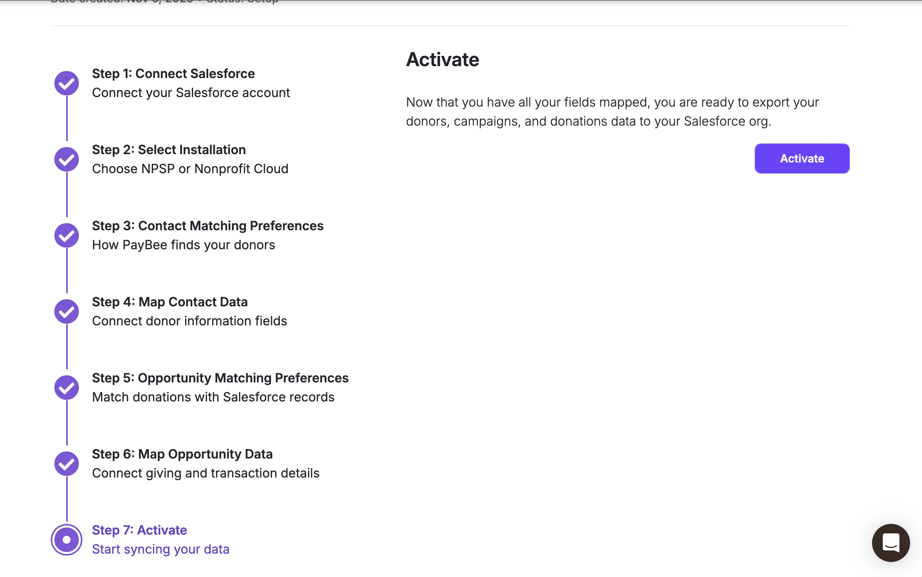The height and width of the screenshot is (577, 922).
Task: Click the Step 5 completed checkmark icon
Action: click(67, 388)
